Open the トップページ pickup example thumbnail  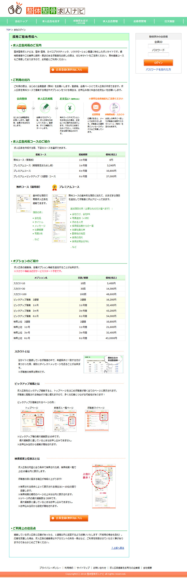click(32, 421)
